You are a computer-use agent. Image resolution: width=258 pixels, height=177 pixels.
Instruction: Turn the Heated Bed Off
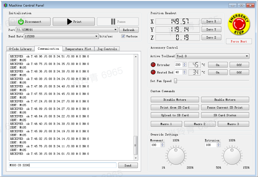[x=239, y=72]
